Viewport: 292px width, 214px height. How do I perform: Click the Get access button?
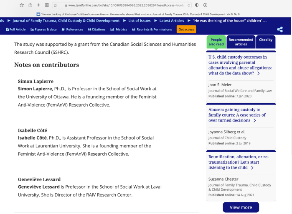click(186, 30)
